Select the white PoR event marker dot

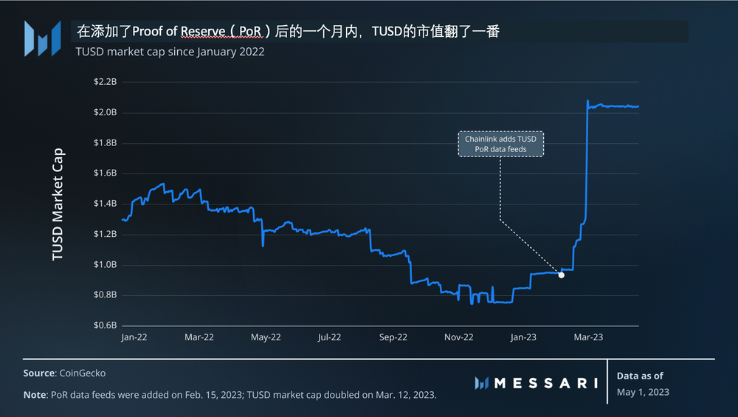(562, 275)
